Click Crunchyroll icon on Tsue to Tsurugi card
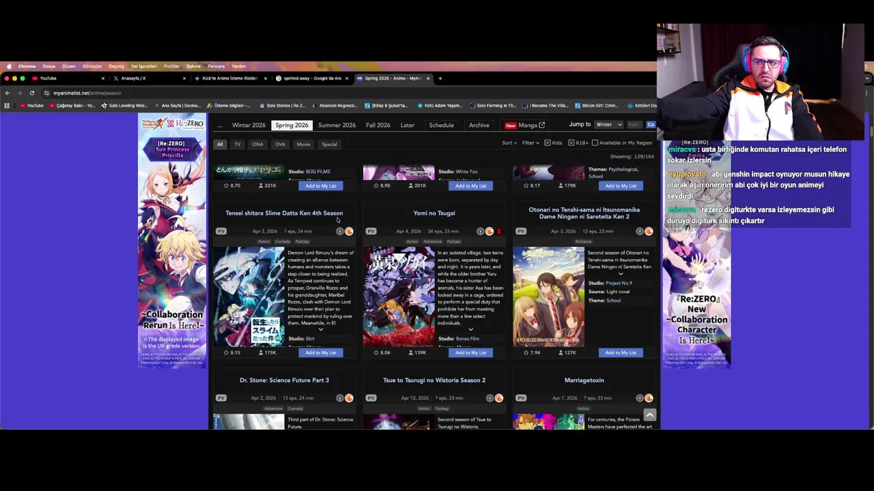Screen dimensions: 874x491 pos(498,398)
